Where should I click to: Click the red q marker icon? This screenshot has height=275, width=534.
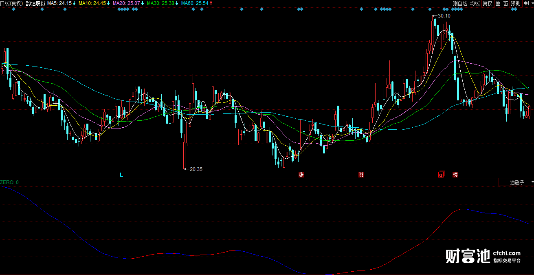[x=440, y=175]
